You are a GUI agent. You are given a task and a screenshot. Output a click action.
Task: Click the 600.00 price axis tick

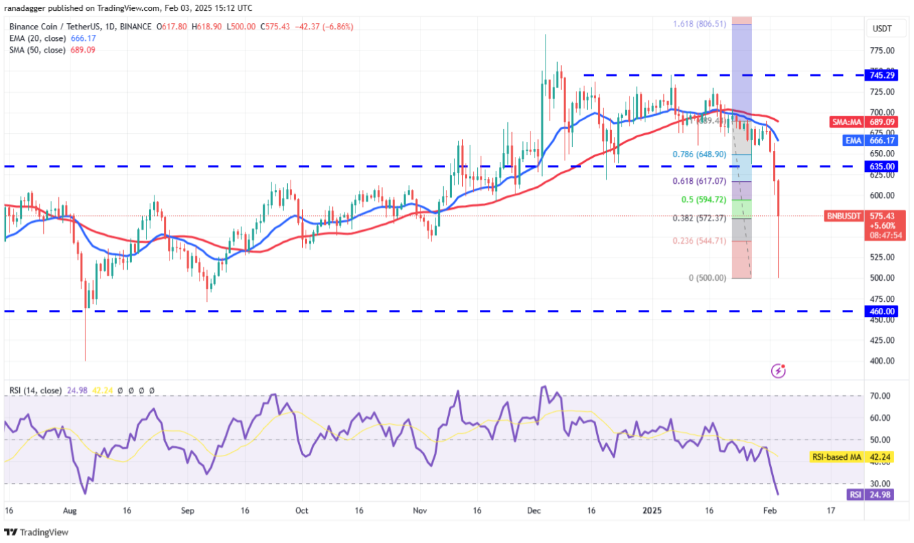[881, 195]
